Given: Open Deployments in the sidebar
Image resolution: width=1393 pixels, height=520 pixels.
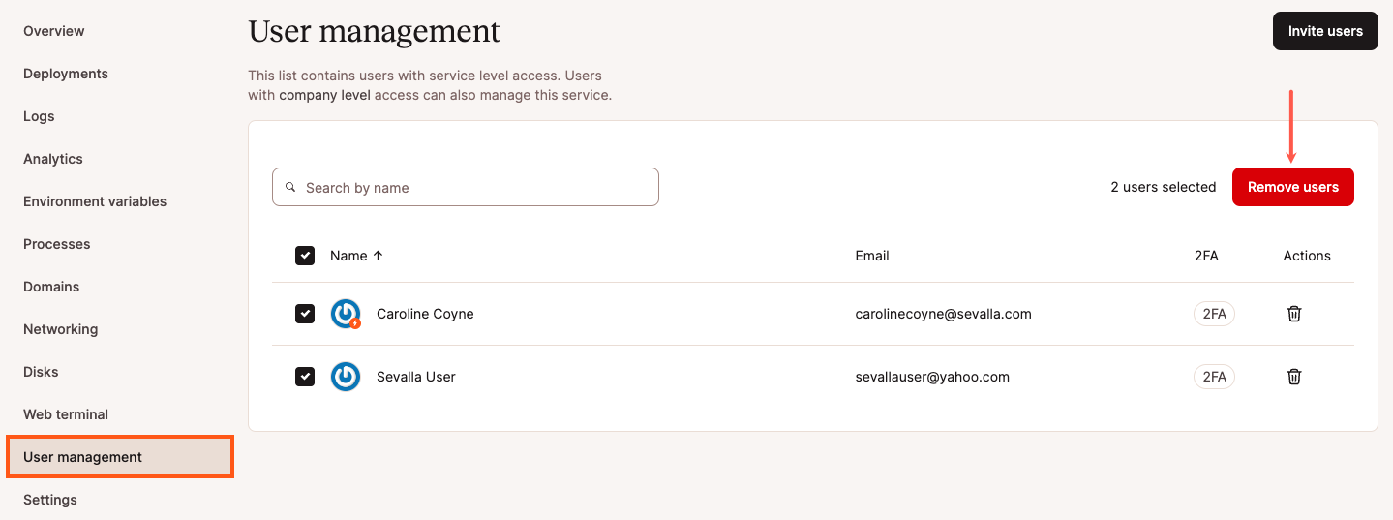Looking at the screenshot, I should pos(66,74).
